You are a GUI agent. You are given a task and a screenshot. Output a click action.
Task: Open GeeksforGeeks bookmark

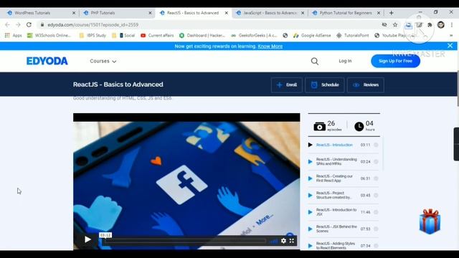(254, 35)
